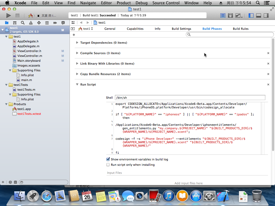Open Main.storyboard file
This screenshot has height=206, width=275.
(x=29, y=61)
